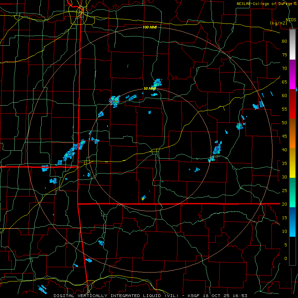Click the 60 value on the scale

pos(284,95)
